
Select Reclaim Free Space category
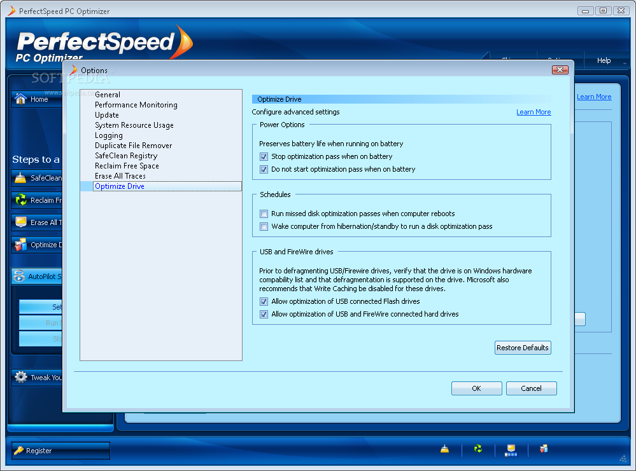pos(127,165)
